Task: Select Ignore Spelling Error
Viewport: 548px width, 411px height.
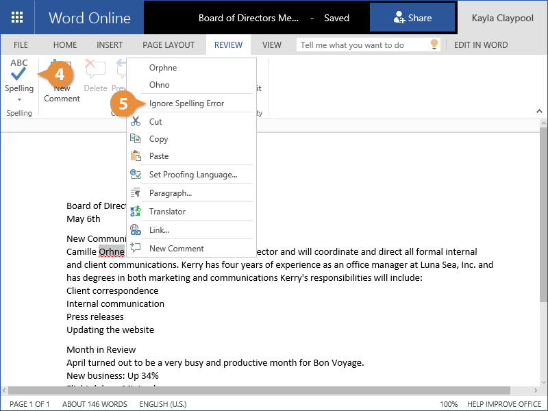Action: click(186, 103)
